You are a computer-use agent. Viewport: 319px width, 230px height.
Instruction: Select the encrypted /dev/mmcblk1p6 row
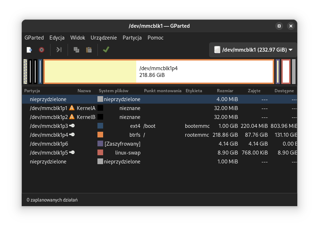point(49,144)
